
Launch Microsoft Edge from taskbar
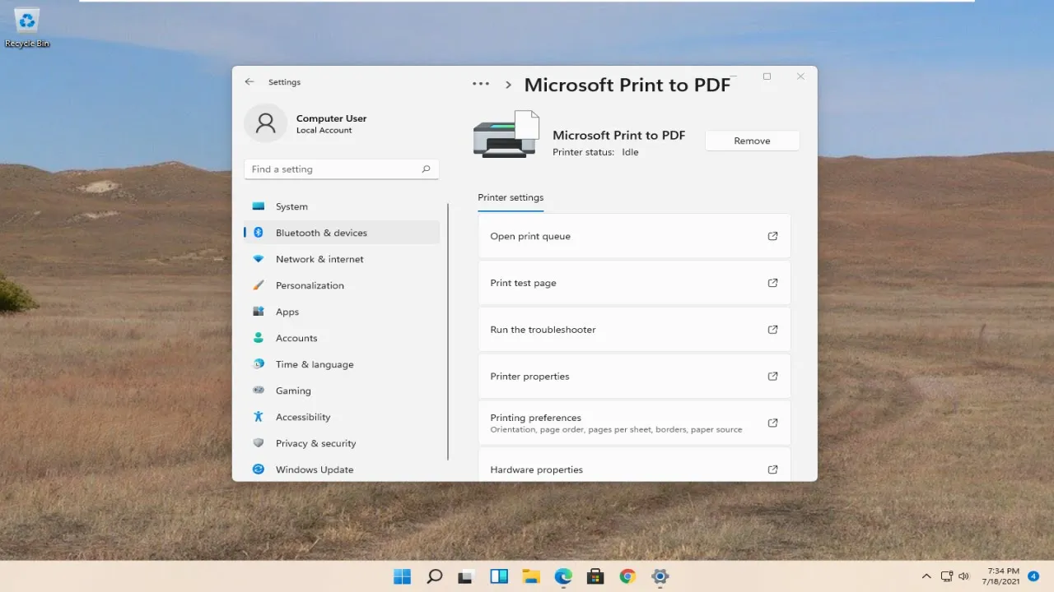pyautogui.click(x=563, y=576)
